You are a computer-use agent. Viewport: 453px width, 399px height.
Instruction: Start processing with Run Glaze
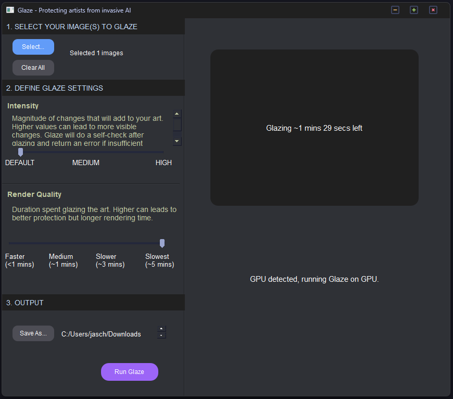[130, 372]
